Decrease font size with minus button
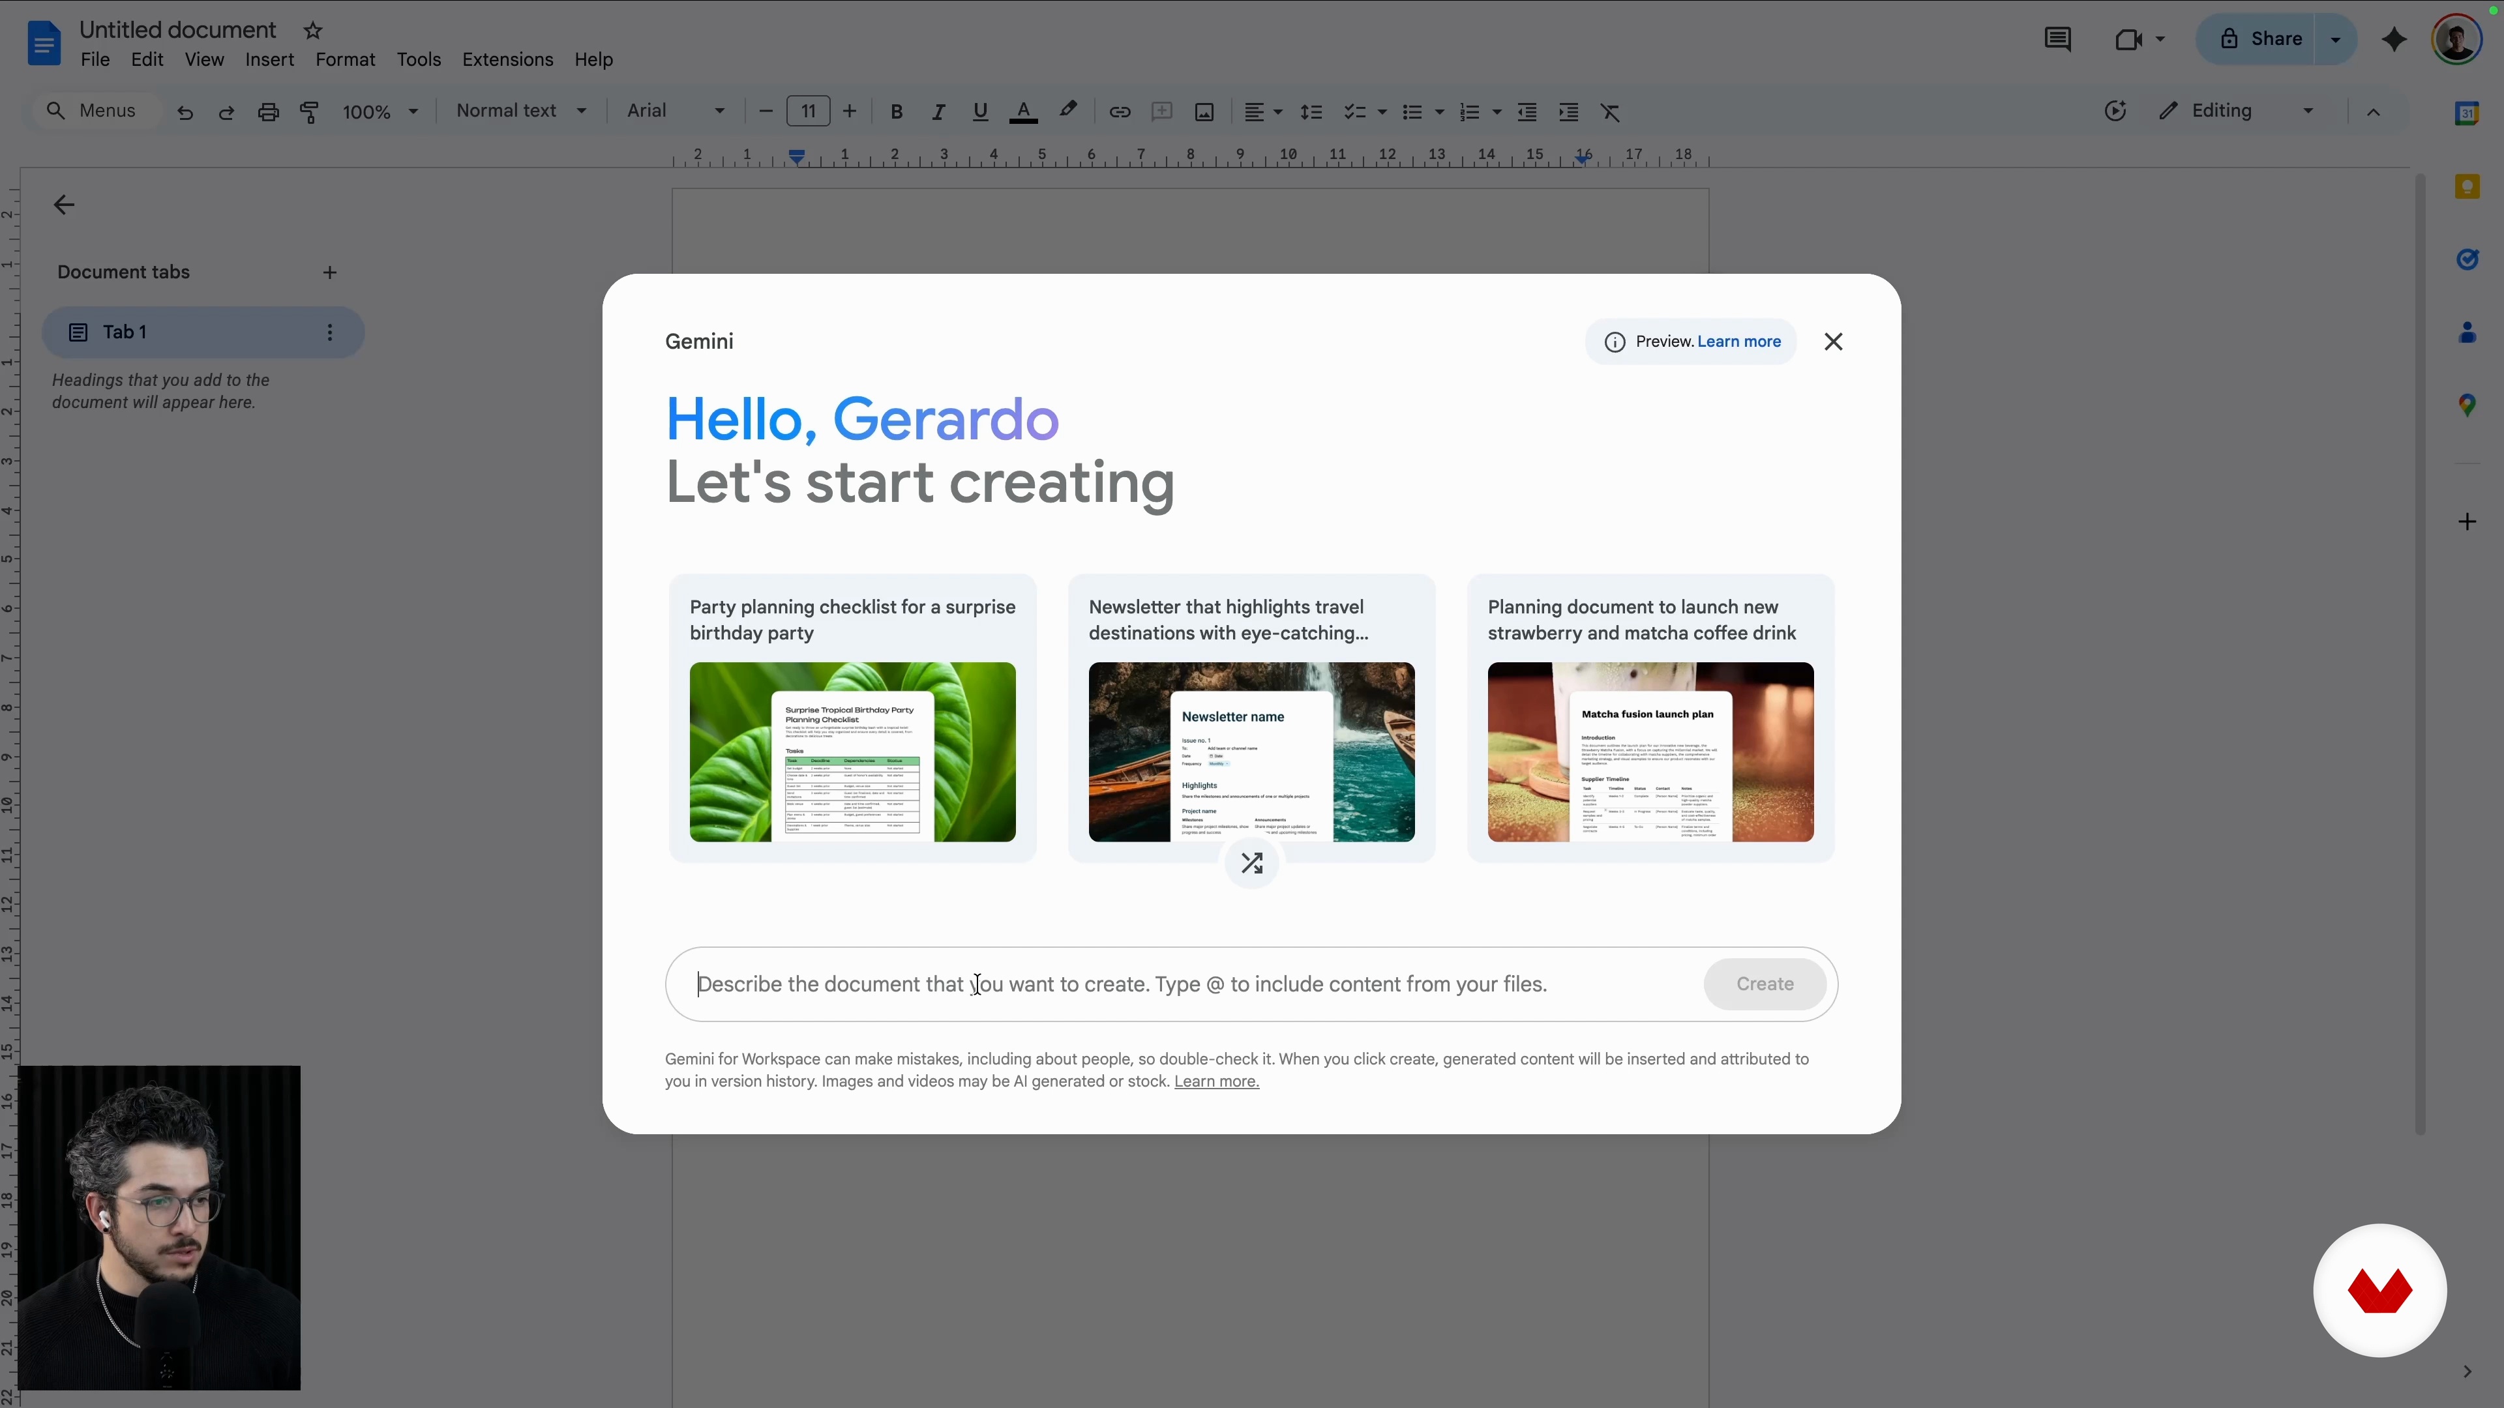This screenshot has height=1408, width=2504. pos(766,111)
